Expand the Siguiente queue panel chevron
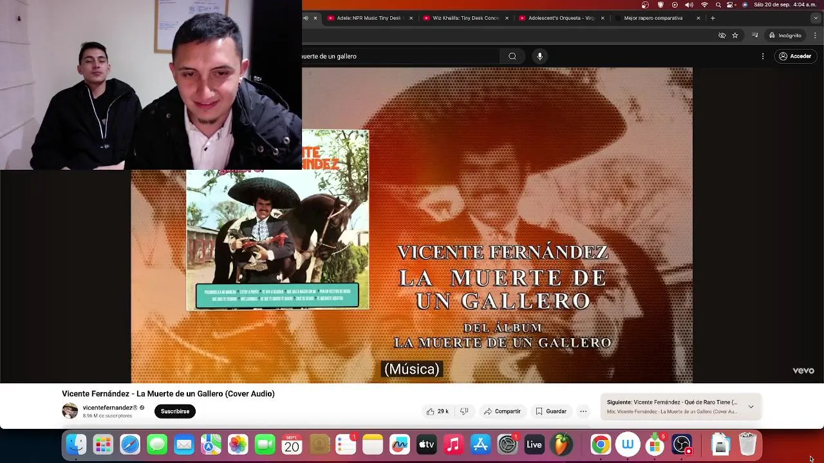Image resolution: width=824 pixels, height=463 pixels. (751, 406)
